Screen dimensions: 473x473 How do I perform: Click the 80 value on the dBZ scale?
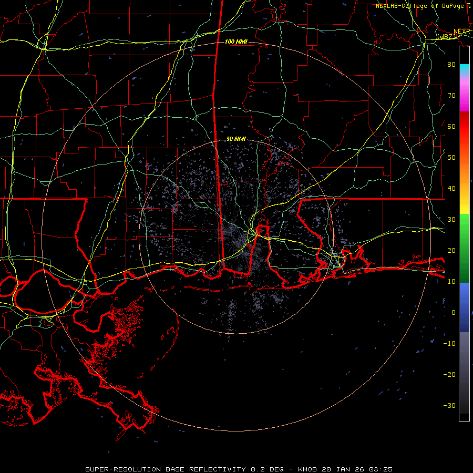click(x=451, y=65)
